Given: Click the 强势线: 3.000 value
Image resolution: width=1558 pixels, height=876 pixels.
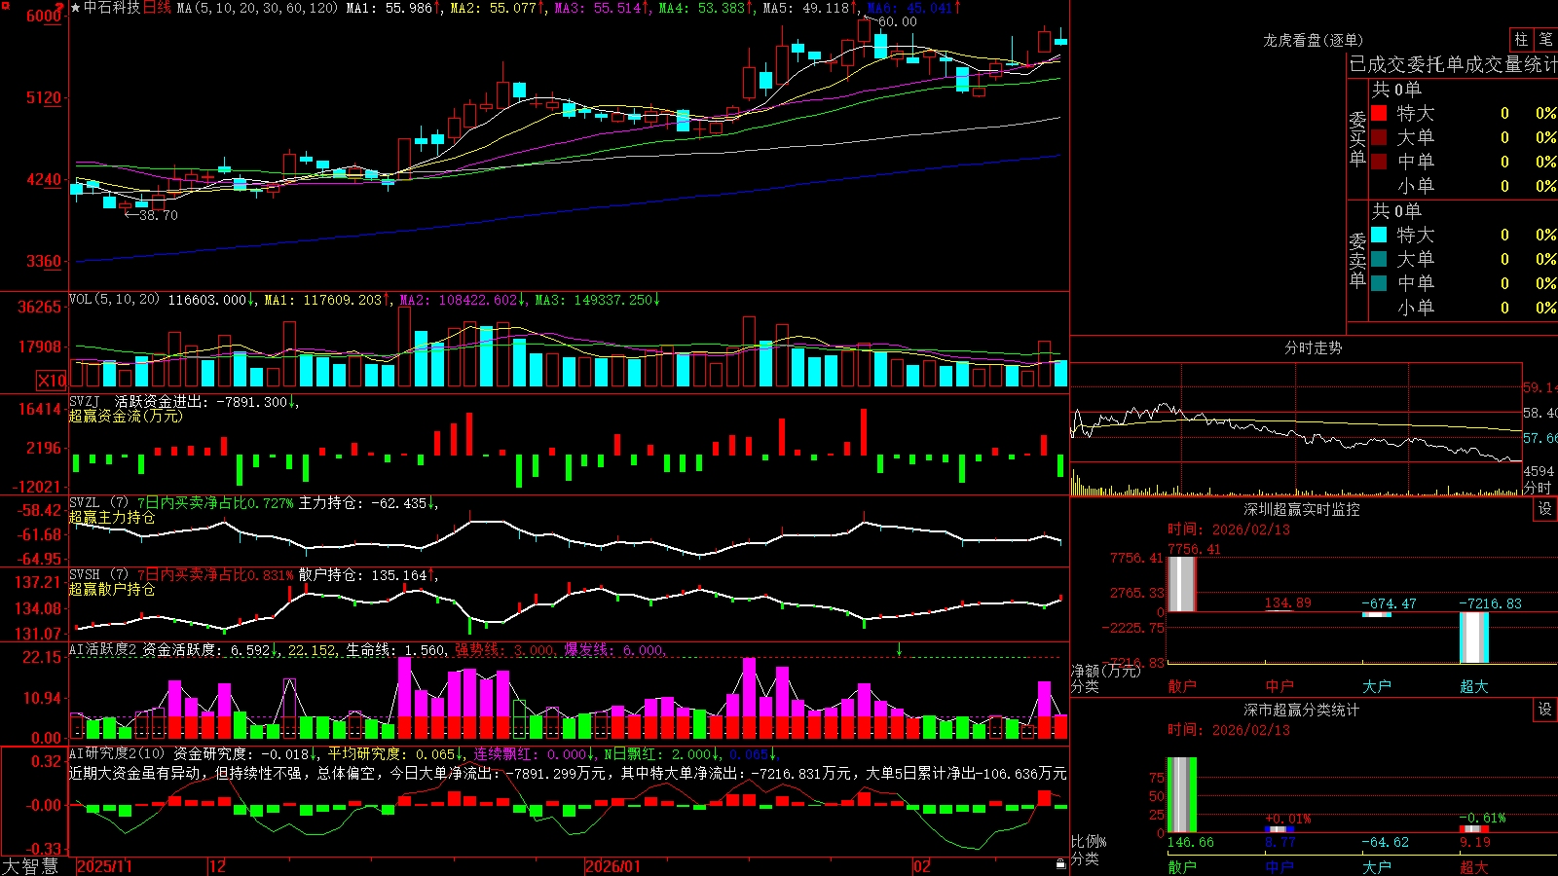Looking at the screenshot, I should coord(506,650).
